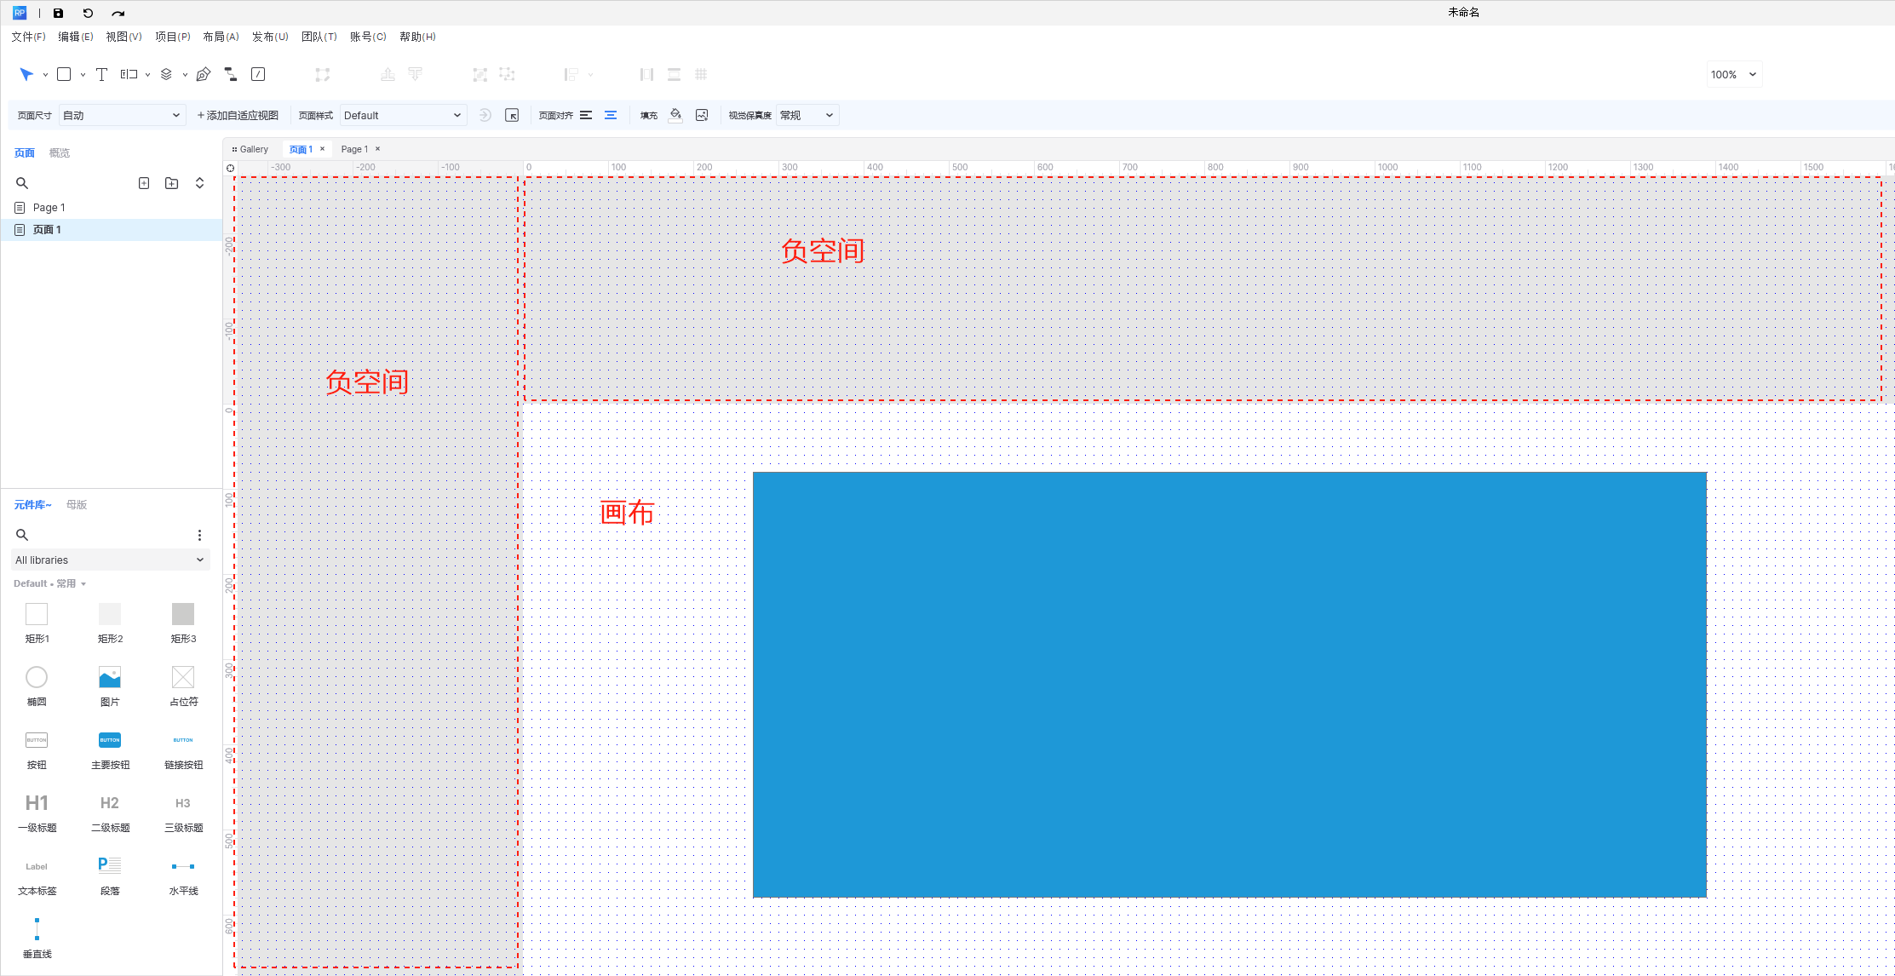Click the rectangle shape tool
Viewport: 1895px width, 976px height.
(x=64, y=74)
